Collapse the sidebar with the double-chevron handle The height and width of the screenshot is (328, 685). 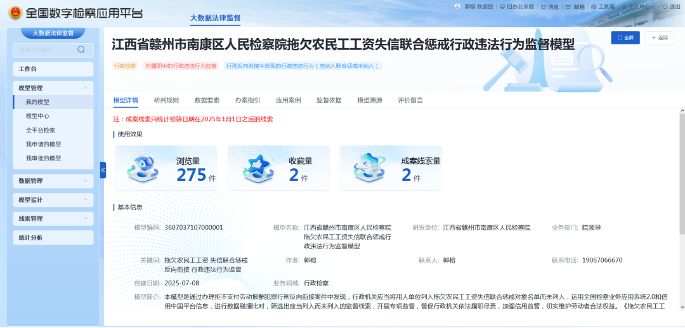coord(103,169)
